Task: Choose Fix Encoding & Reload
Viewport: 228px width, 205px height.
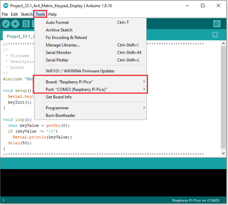Action: [x=90, y=37]
